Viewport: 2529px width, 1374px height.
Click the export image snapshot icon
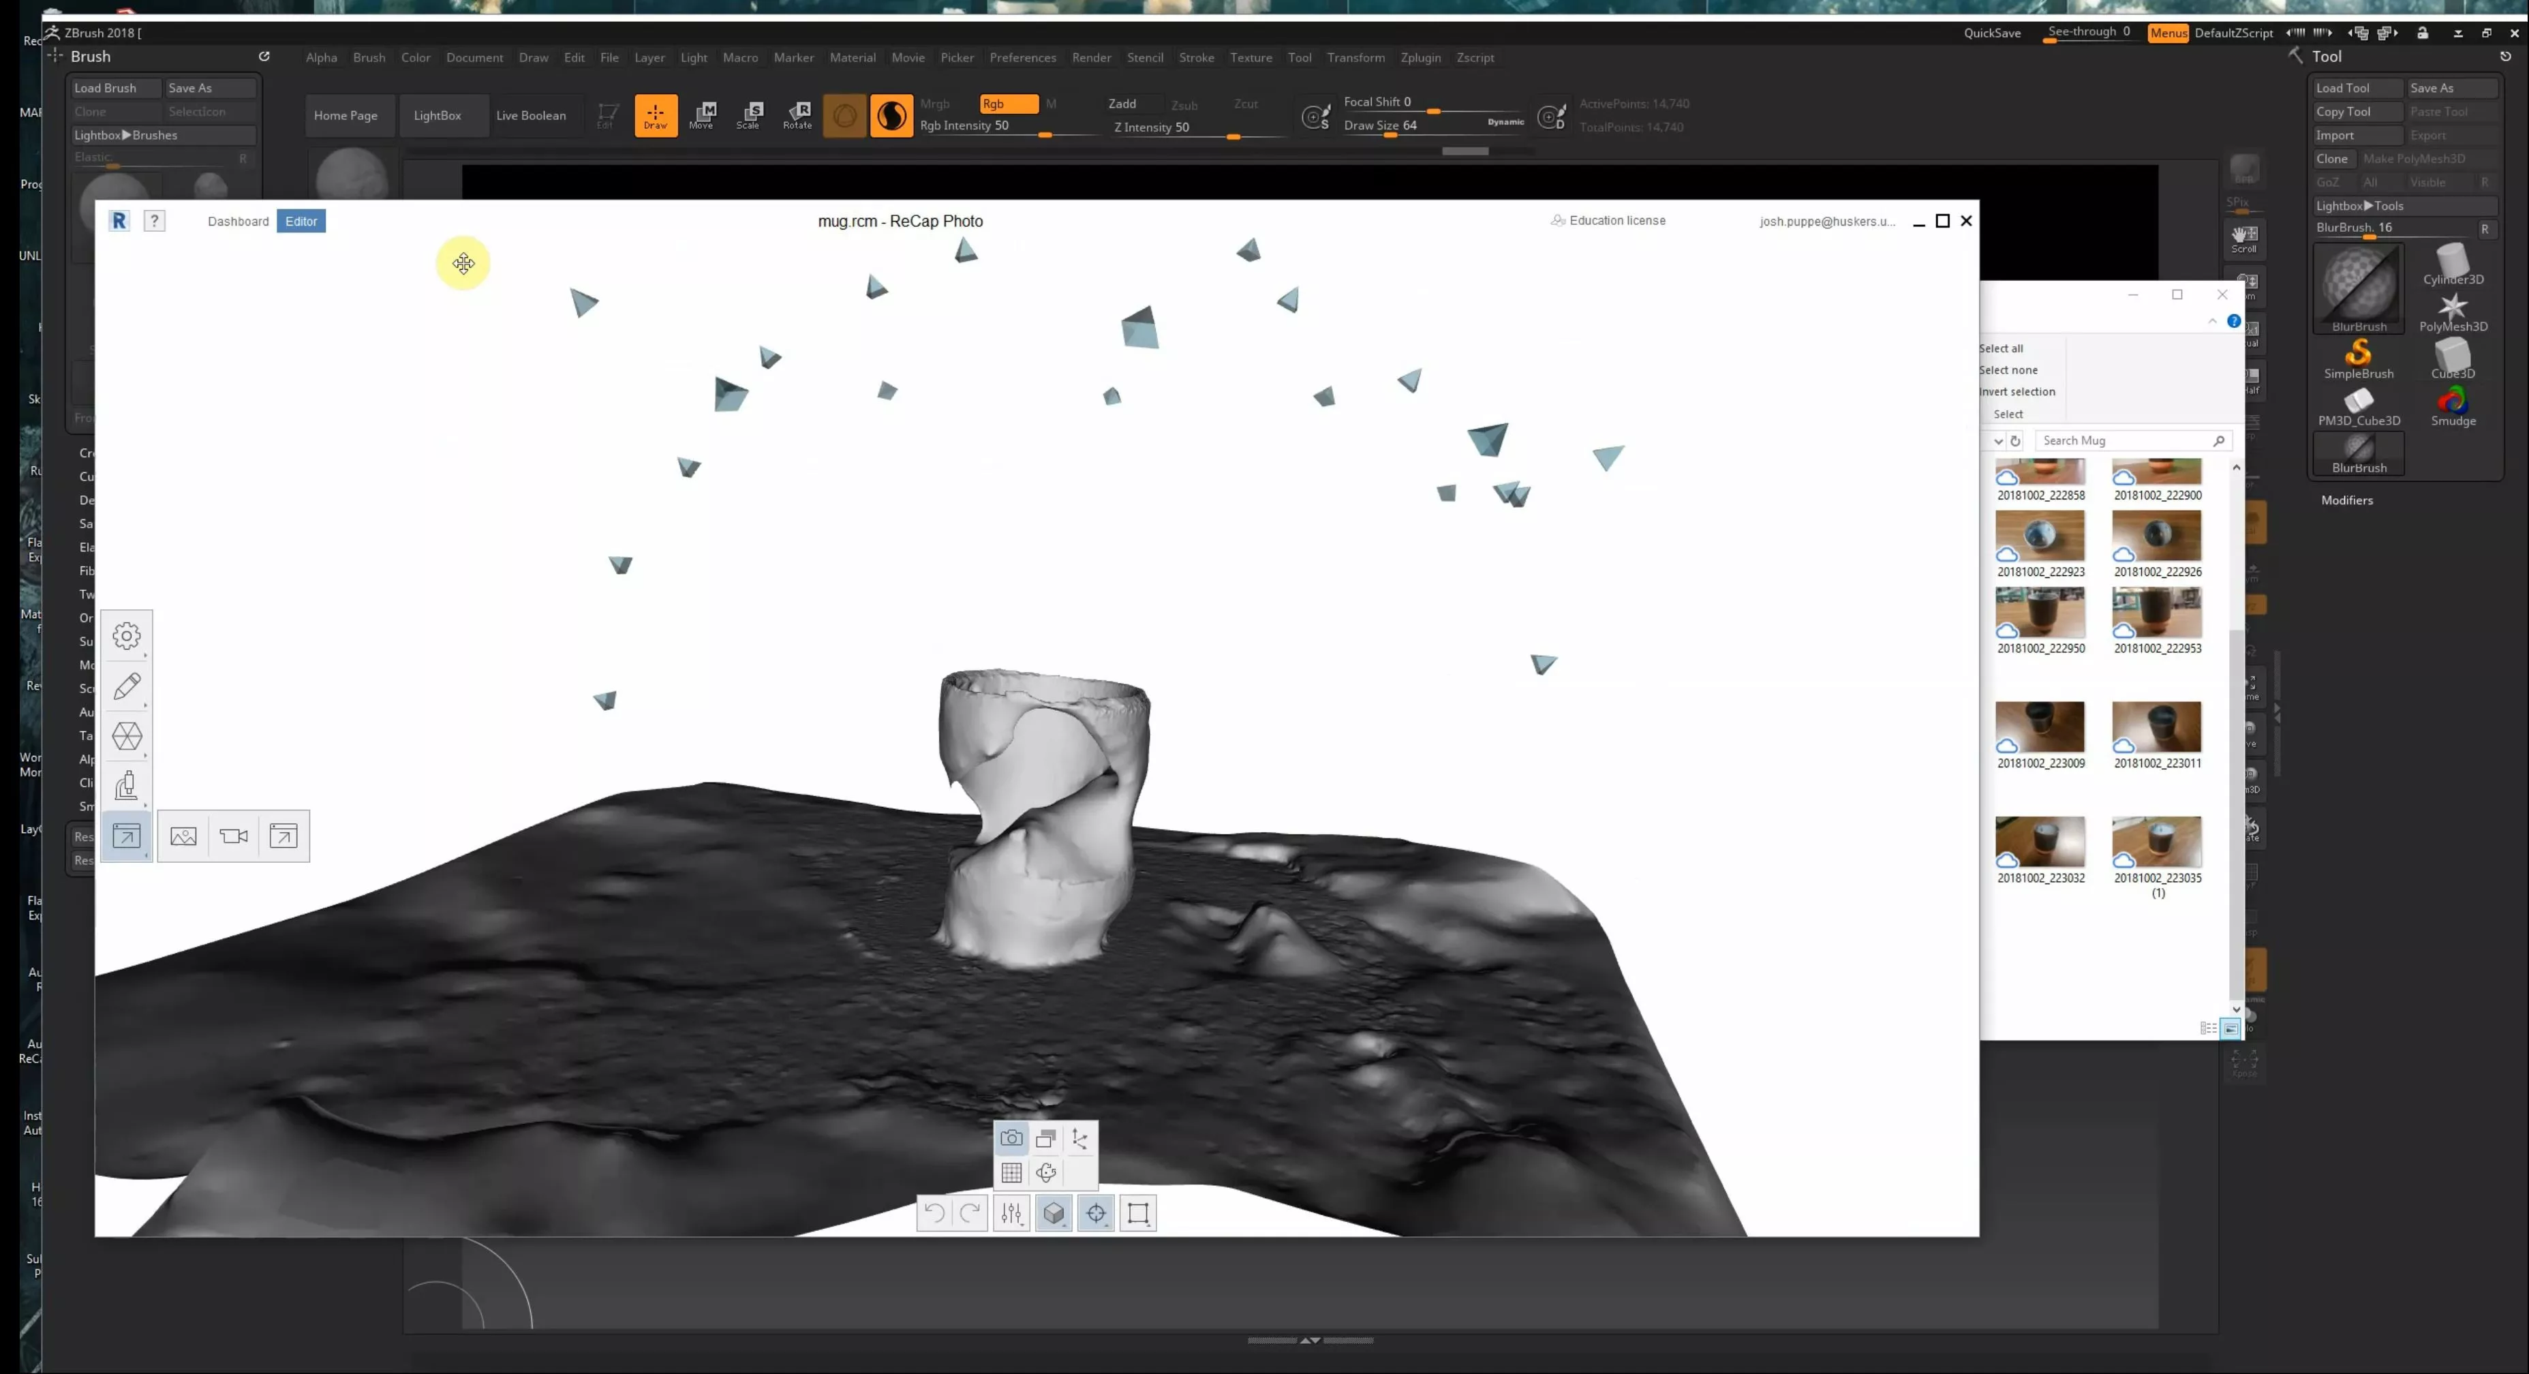[183, 836]
